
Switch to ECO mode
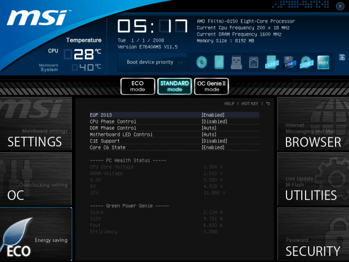tap(137, 86)
